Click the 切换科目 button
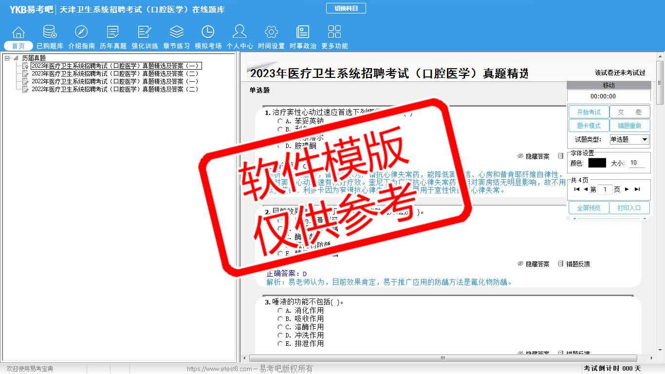This screenshot has height=374, width=665. pyautogui.click(x=346, y=8)
